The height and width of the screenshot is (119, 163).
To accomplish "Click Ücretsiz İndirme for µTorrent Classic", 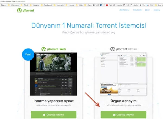I will click(x=123, y=115).
